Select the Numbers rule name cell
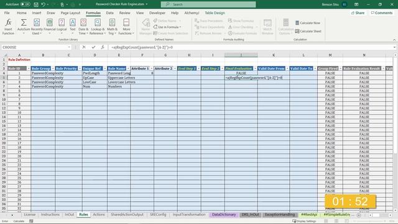 [119, 86]
